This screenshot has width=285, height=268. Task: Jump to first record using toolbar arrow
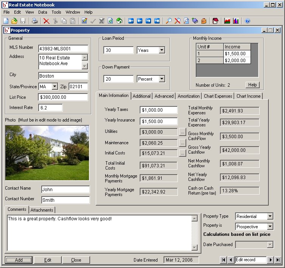tap(131, 21)
